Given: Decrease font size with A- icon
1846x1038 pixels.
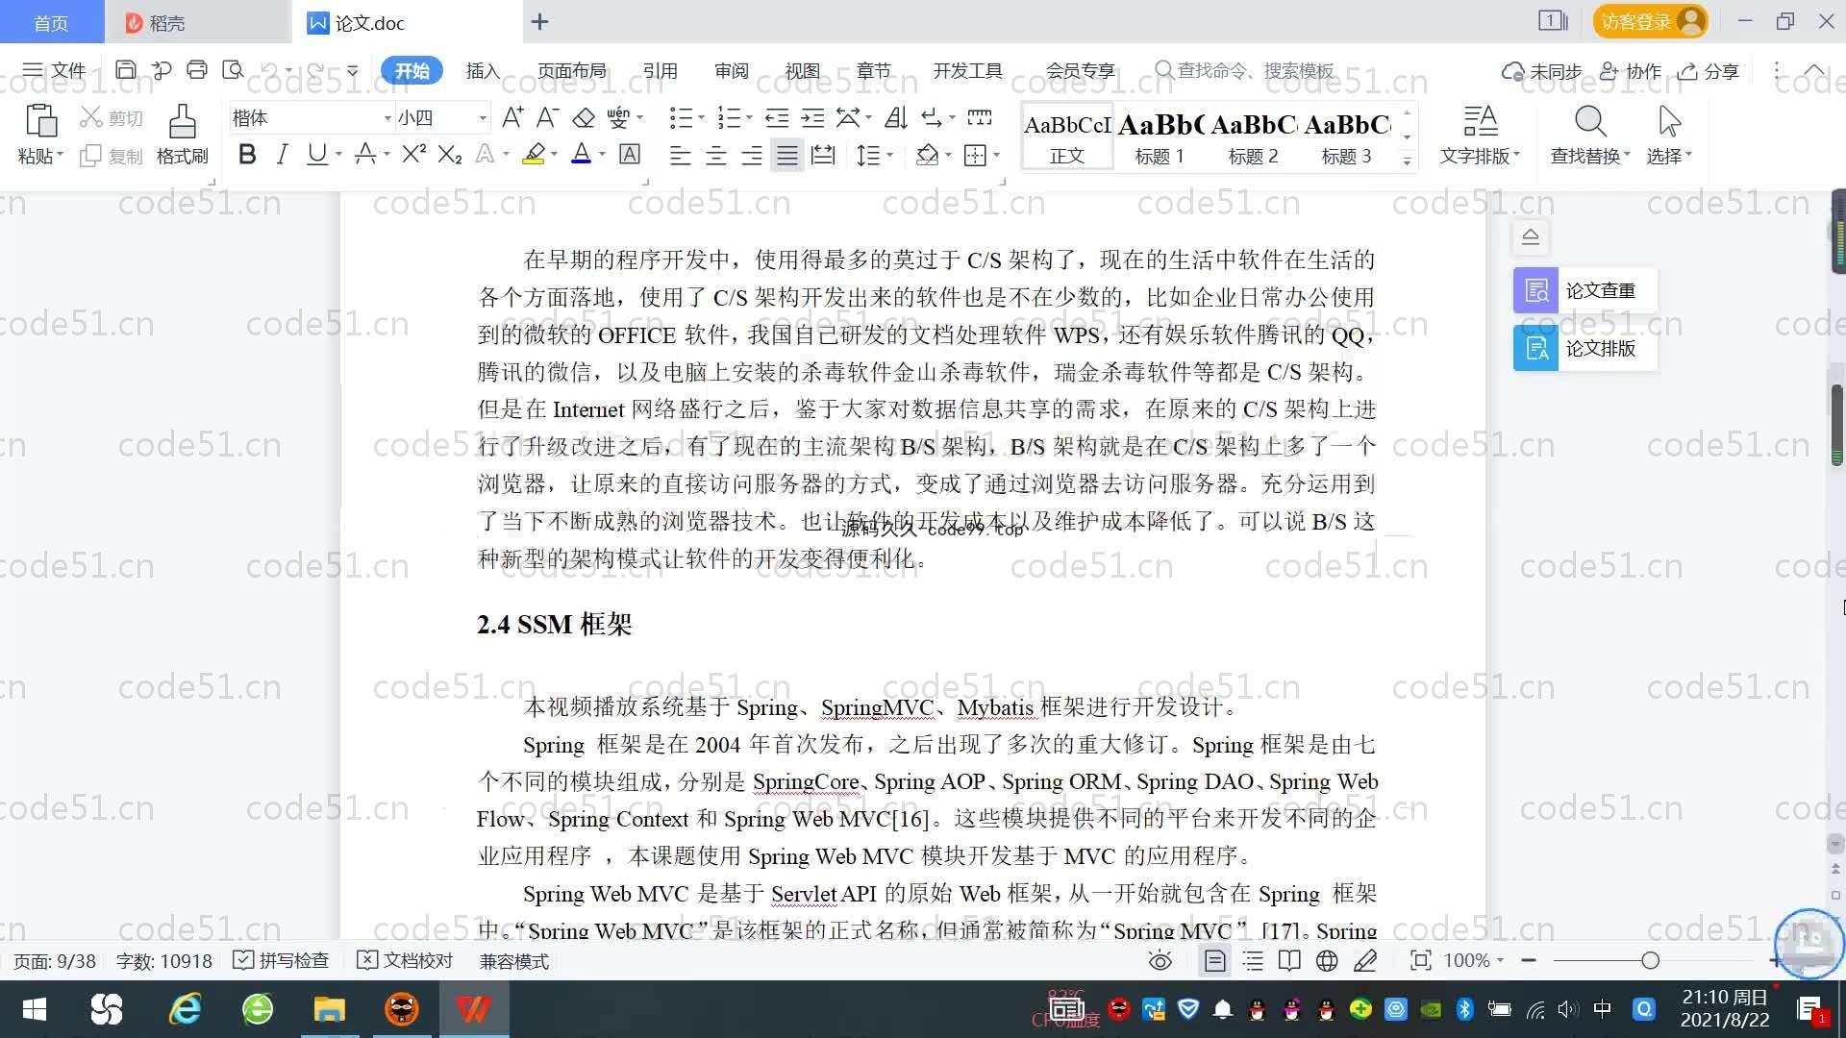Looking at the screenshot, I should (x=547, y=117).
